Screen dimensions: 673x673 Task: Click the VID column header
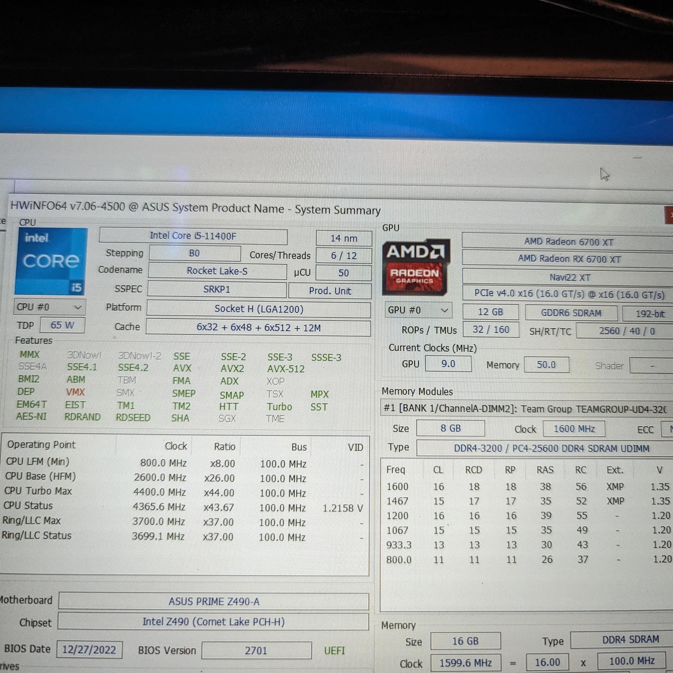pos(355,448)
